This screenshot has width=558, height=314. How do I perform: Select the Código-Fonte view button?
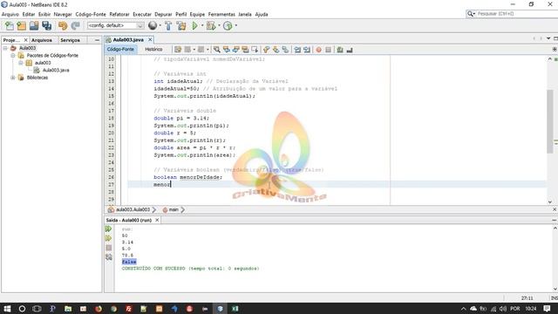(120, 50)
